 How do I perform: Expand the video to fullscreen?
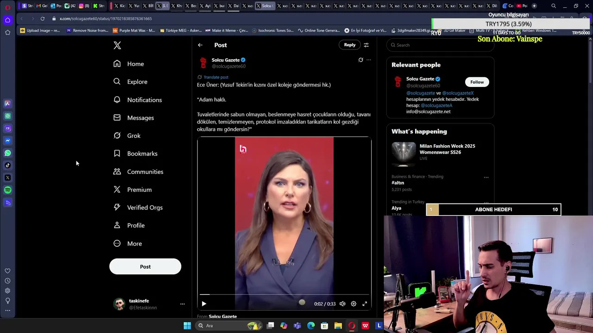[365, 304]
